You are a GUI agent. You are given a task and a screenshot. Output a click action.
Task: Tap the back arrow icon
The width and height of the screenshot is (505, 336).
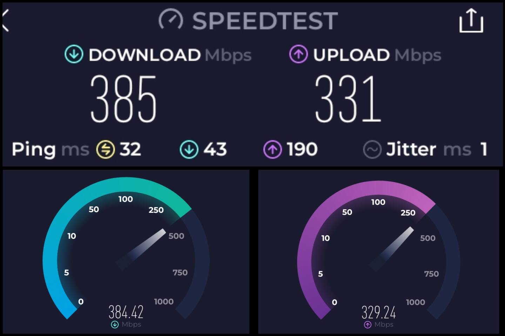click(x=5, y=21)
